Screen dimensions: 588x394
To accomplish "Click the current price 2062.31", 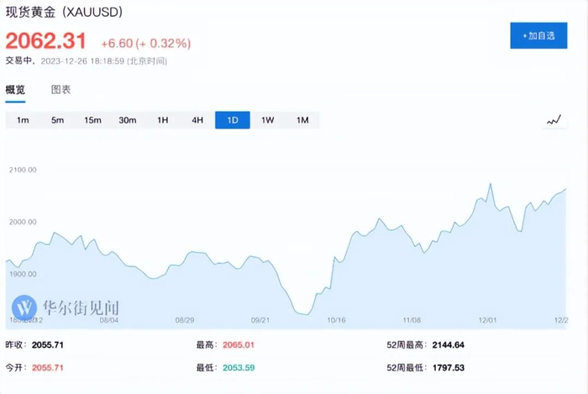I will pyautogui.click(x=46, y=40).
